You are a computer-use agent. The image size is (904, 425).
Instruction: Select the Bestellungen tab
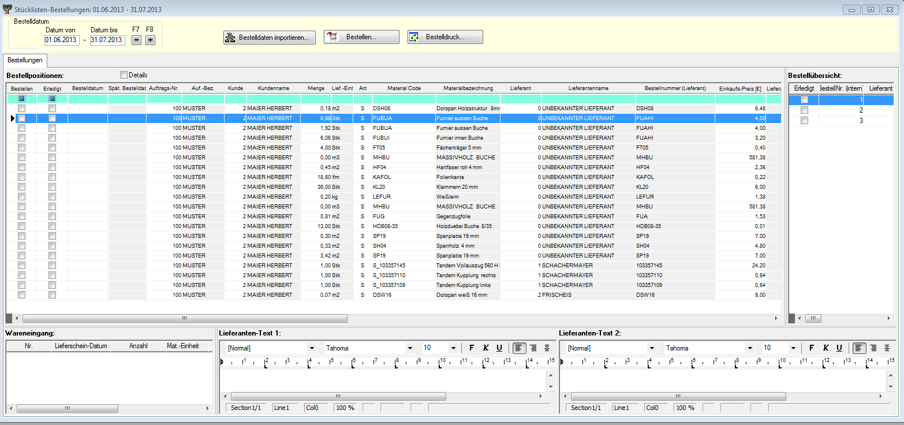(25, 60)
